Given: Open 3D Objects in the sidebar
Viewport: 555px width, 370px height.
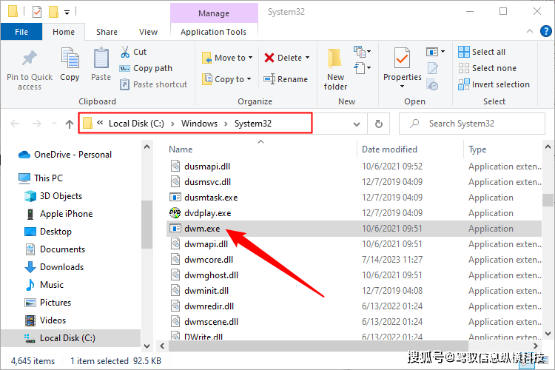Looking at the screenshot, I should tap(53, 196).
